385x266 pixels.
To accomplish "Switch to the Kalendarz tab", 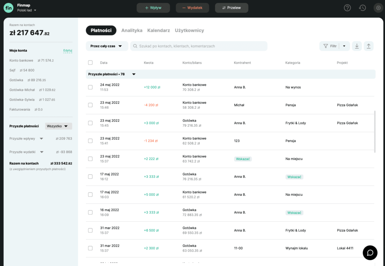I will pyautogui.click(x=159, y=30).
